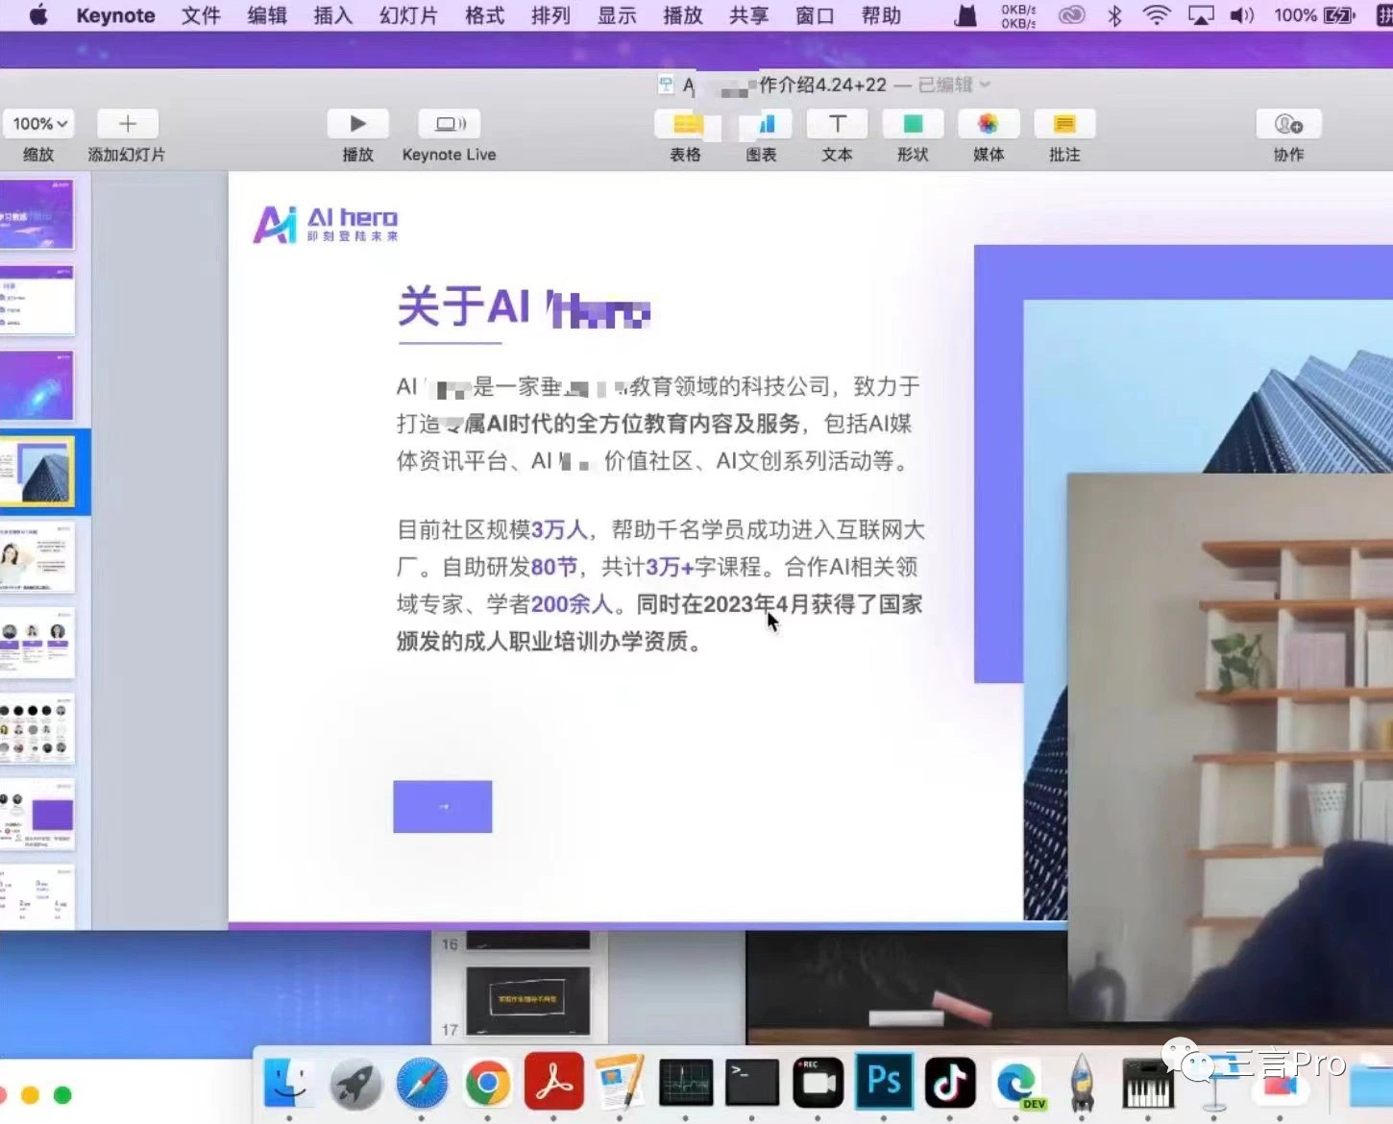Image resolution: width=1393 pixels, height=1124 pixels.
Task: Open the 形状 shapes picker
Action: pyautogui.click(x=913, y=124)
